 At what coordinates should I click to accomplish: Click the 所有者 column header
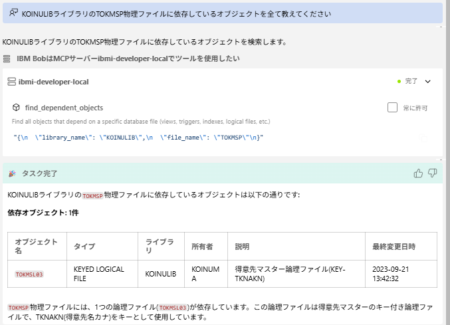click(206, 247)
